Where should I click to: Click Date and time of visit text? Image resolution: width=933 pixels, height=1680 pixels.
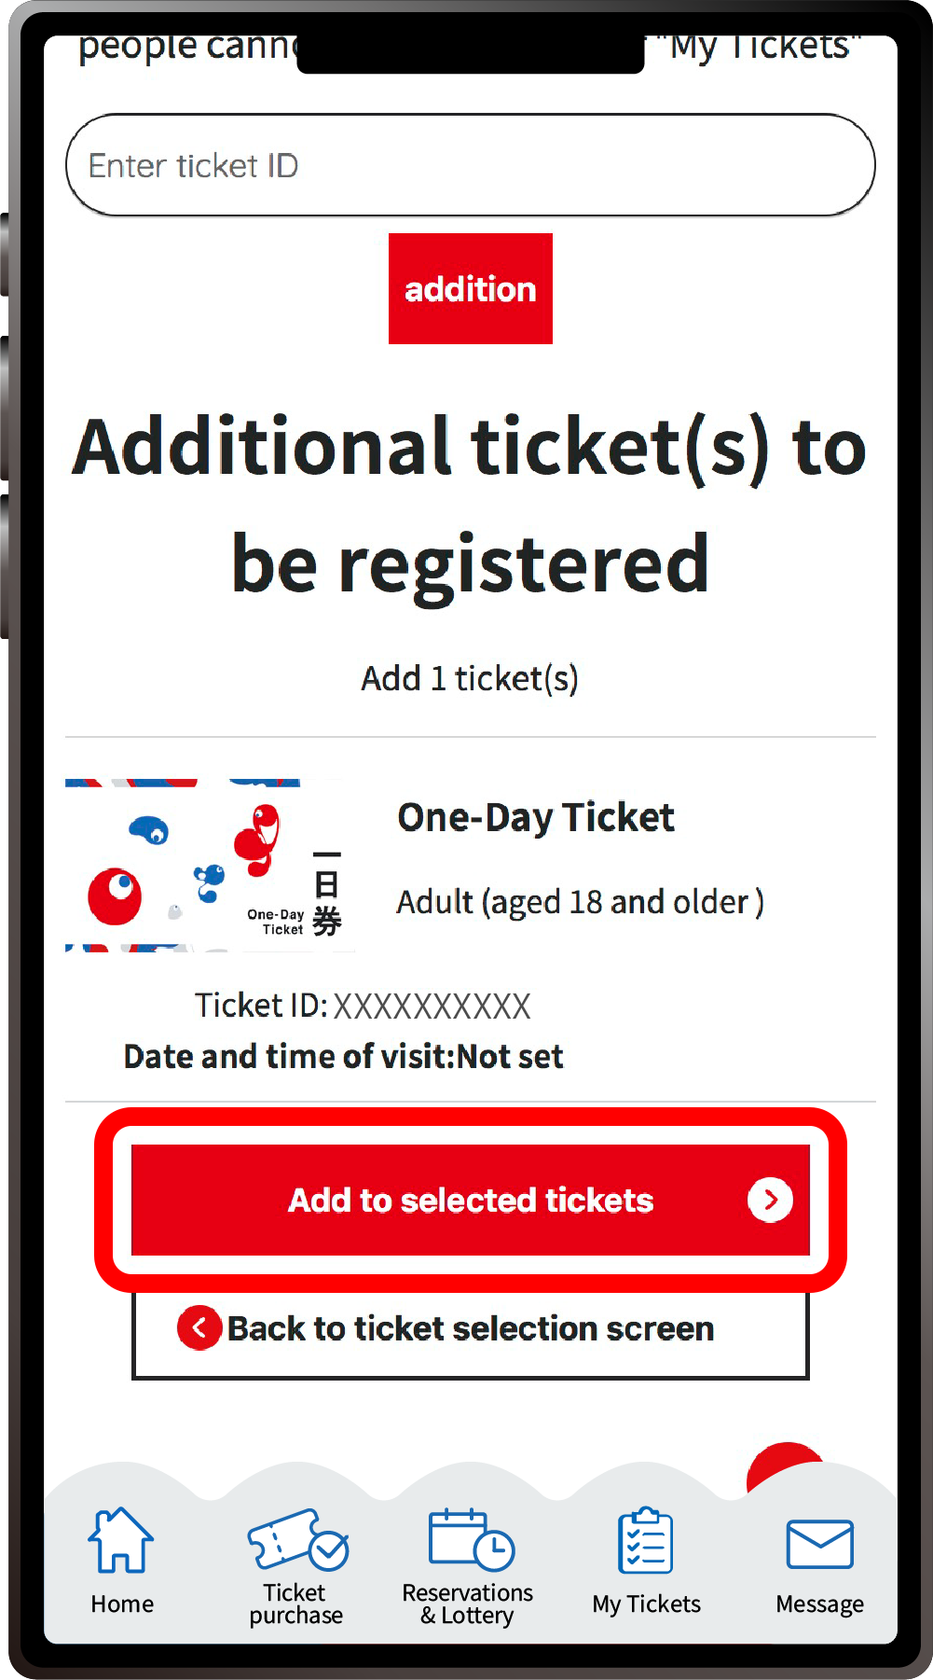pyautogui.click(x=343, y=1056)
